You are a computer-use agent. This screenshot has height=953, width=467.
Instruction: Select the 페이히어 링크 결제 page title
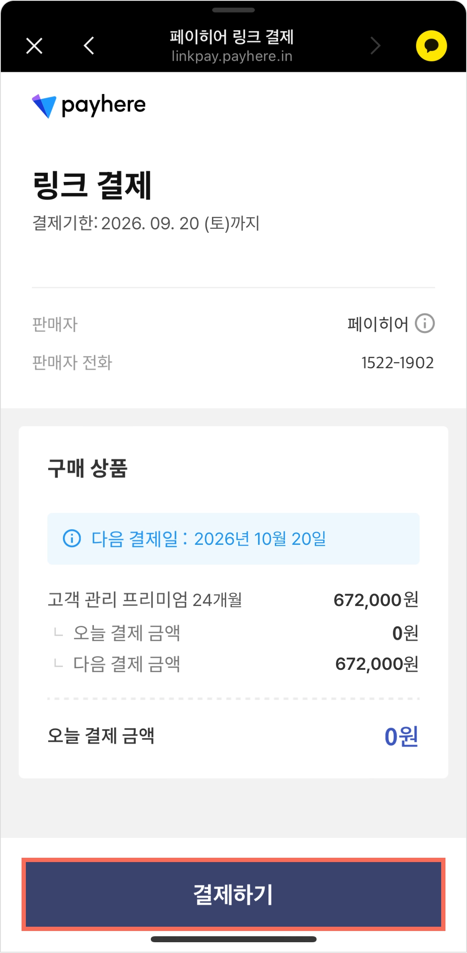pos(232,37)
